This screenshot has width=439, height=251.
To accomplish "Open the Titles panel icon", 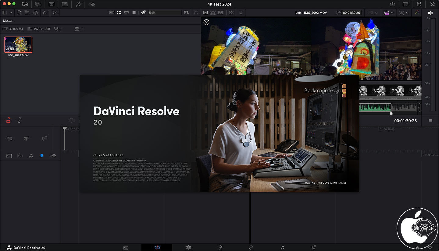I will (65, 4).
